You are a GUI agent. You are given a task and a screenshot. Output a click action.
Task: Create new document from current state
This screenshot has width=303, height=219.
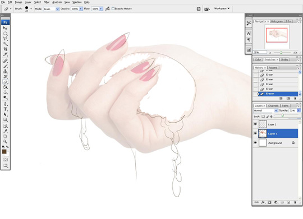[281, 99]
